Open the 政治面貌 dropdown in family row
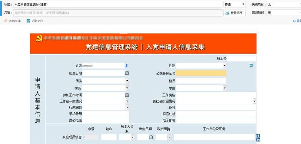The image size is (301, 144). (169, 137)
